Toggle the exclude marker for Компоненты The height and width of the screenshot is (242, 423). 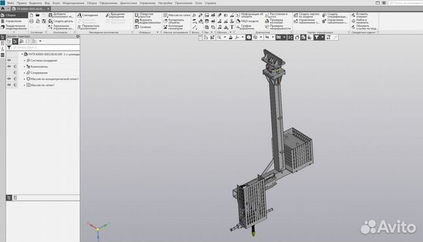coord(15,66)
